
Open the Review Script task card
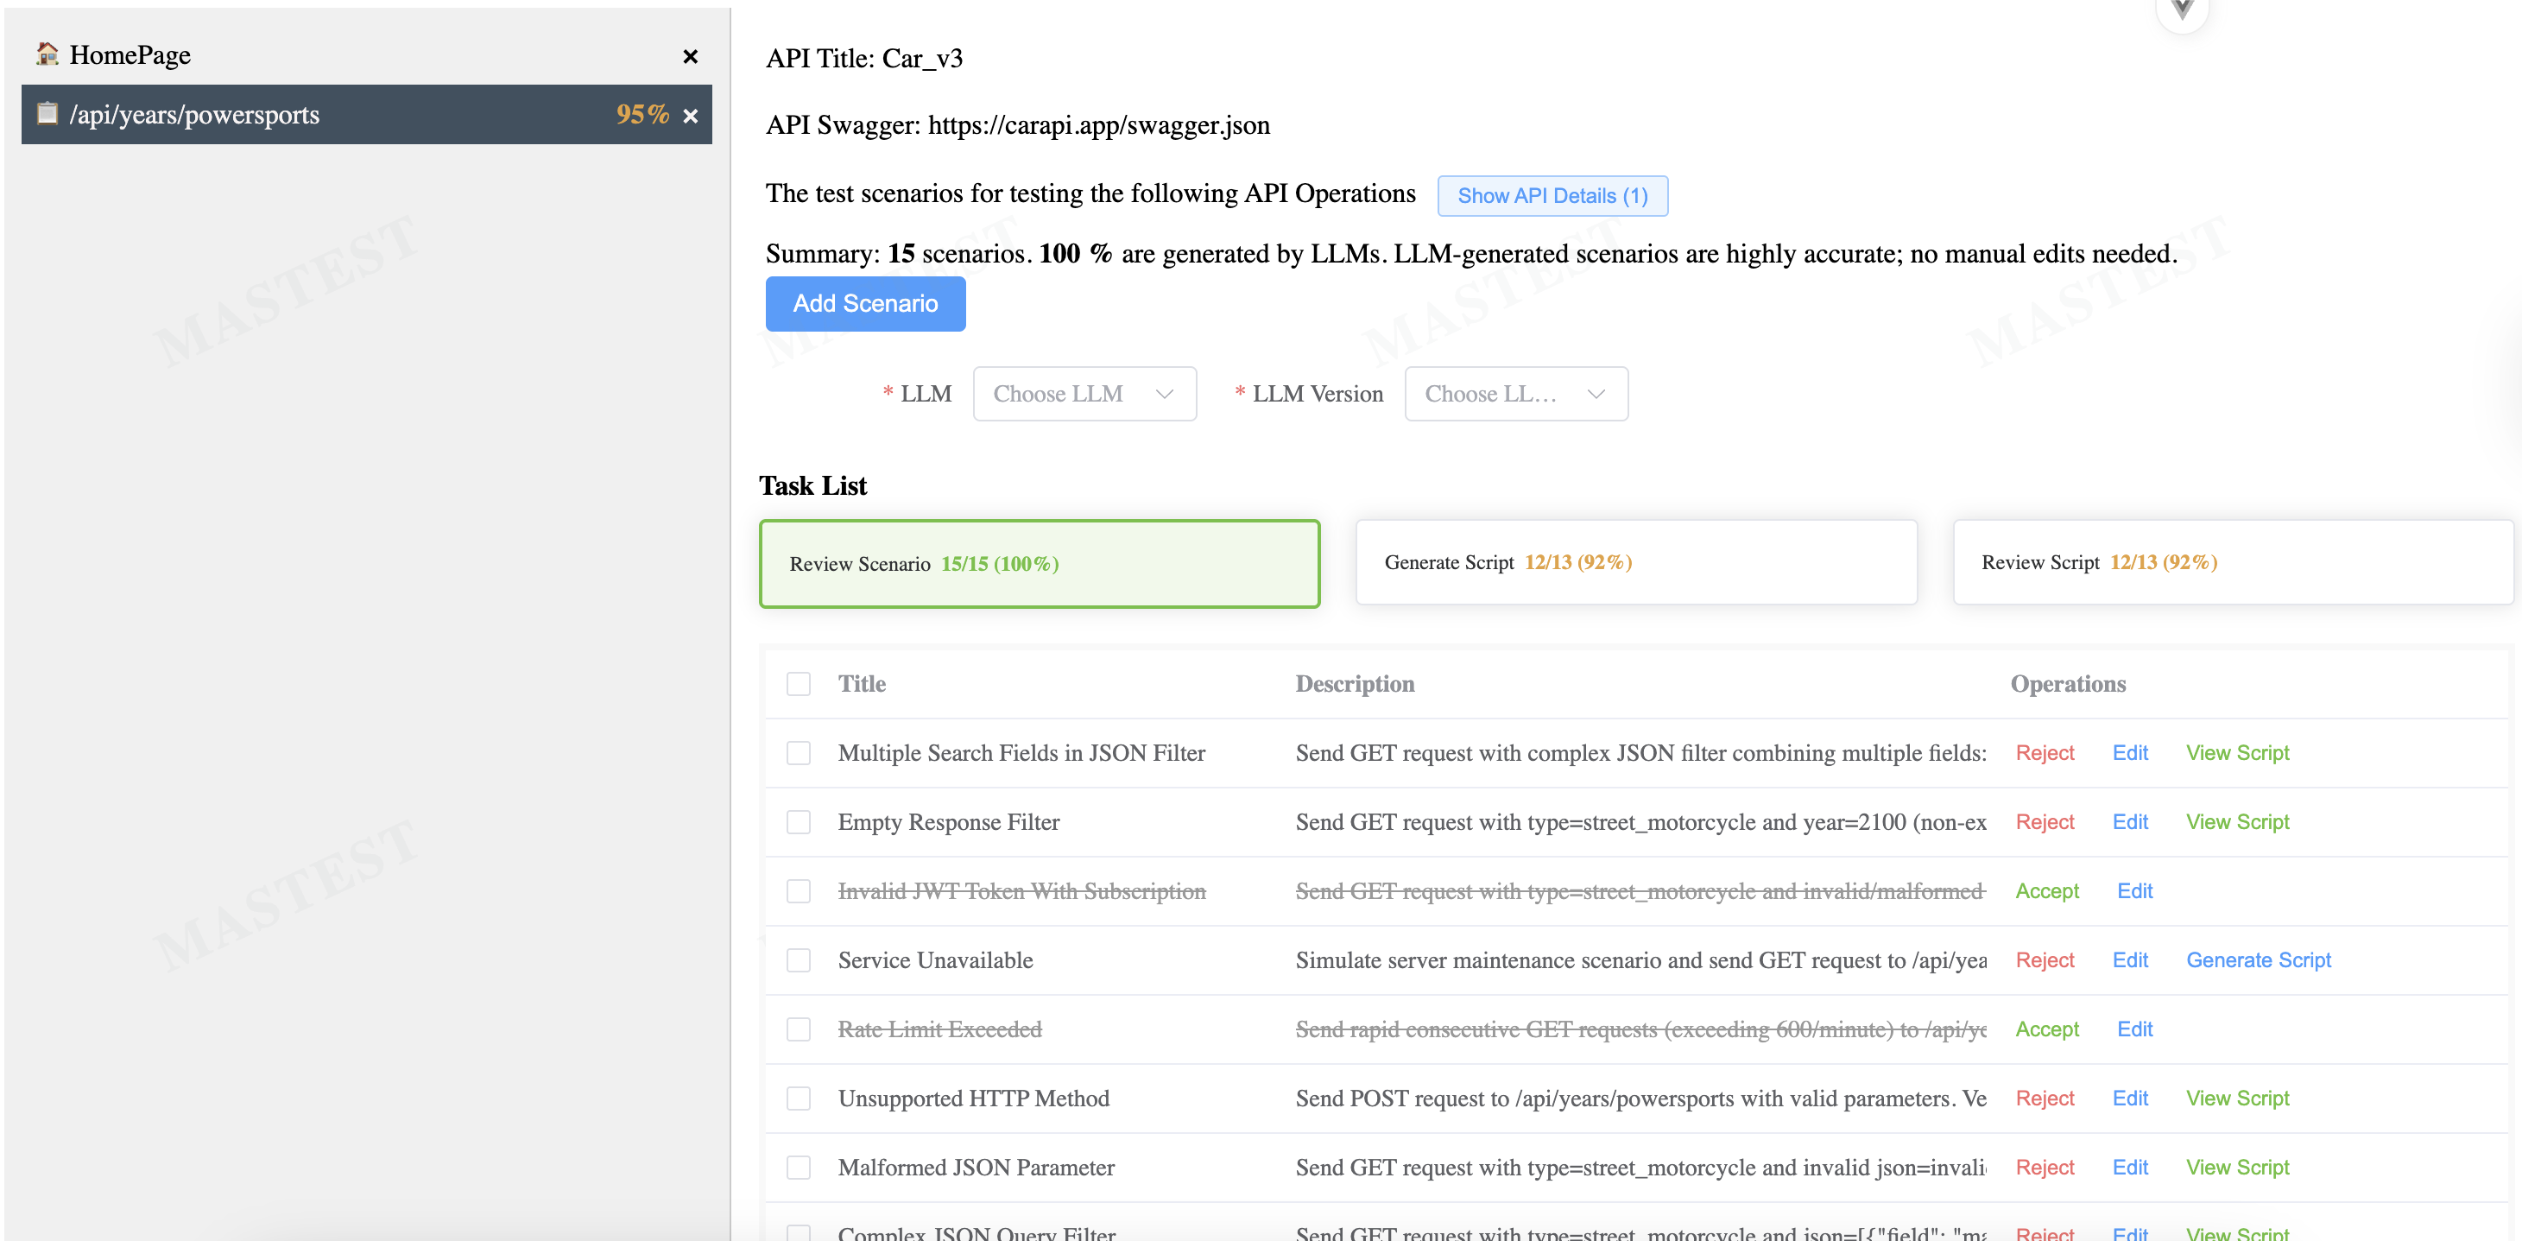2231,562
